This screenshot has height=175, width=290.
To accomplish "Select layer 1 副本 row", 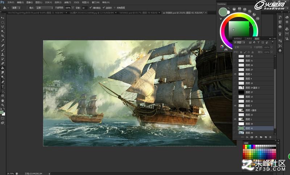I will tap(254, 110).
